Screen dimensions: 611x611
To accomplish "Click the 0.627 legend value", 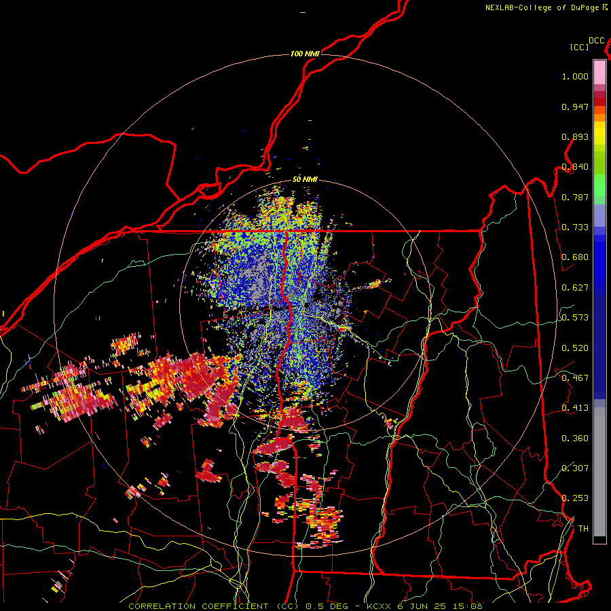I will pos(575,288).
